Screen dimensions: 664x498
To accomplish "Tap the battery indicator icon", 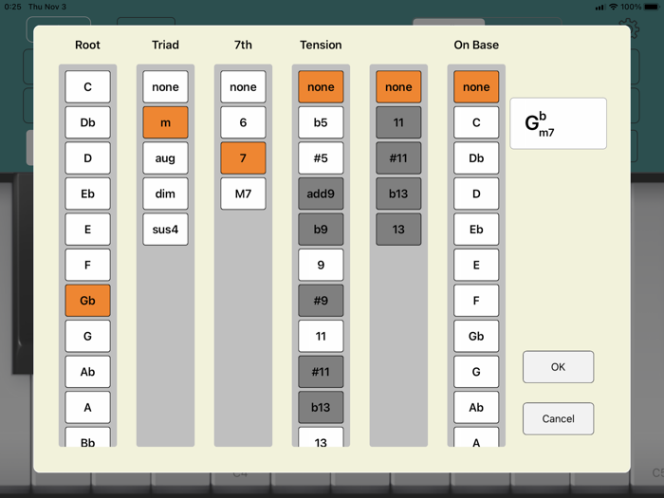I will click(652, 7).
